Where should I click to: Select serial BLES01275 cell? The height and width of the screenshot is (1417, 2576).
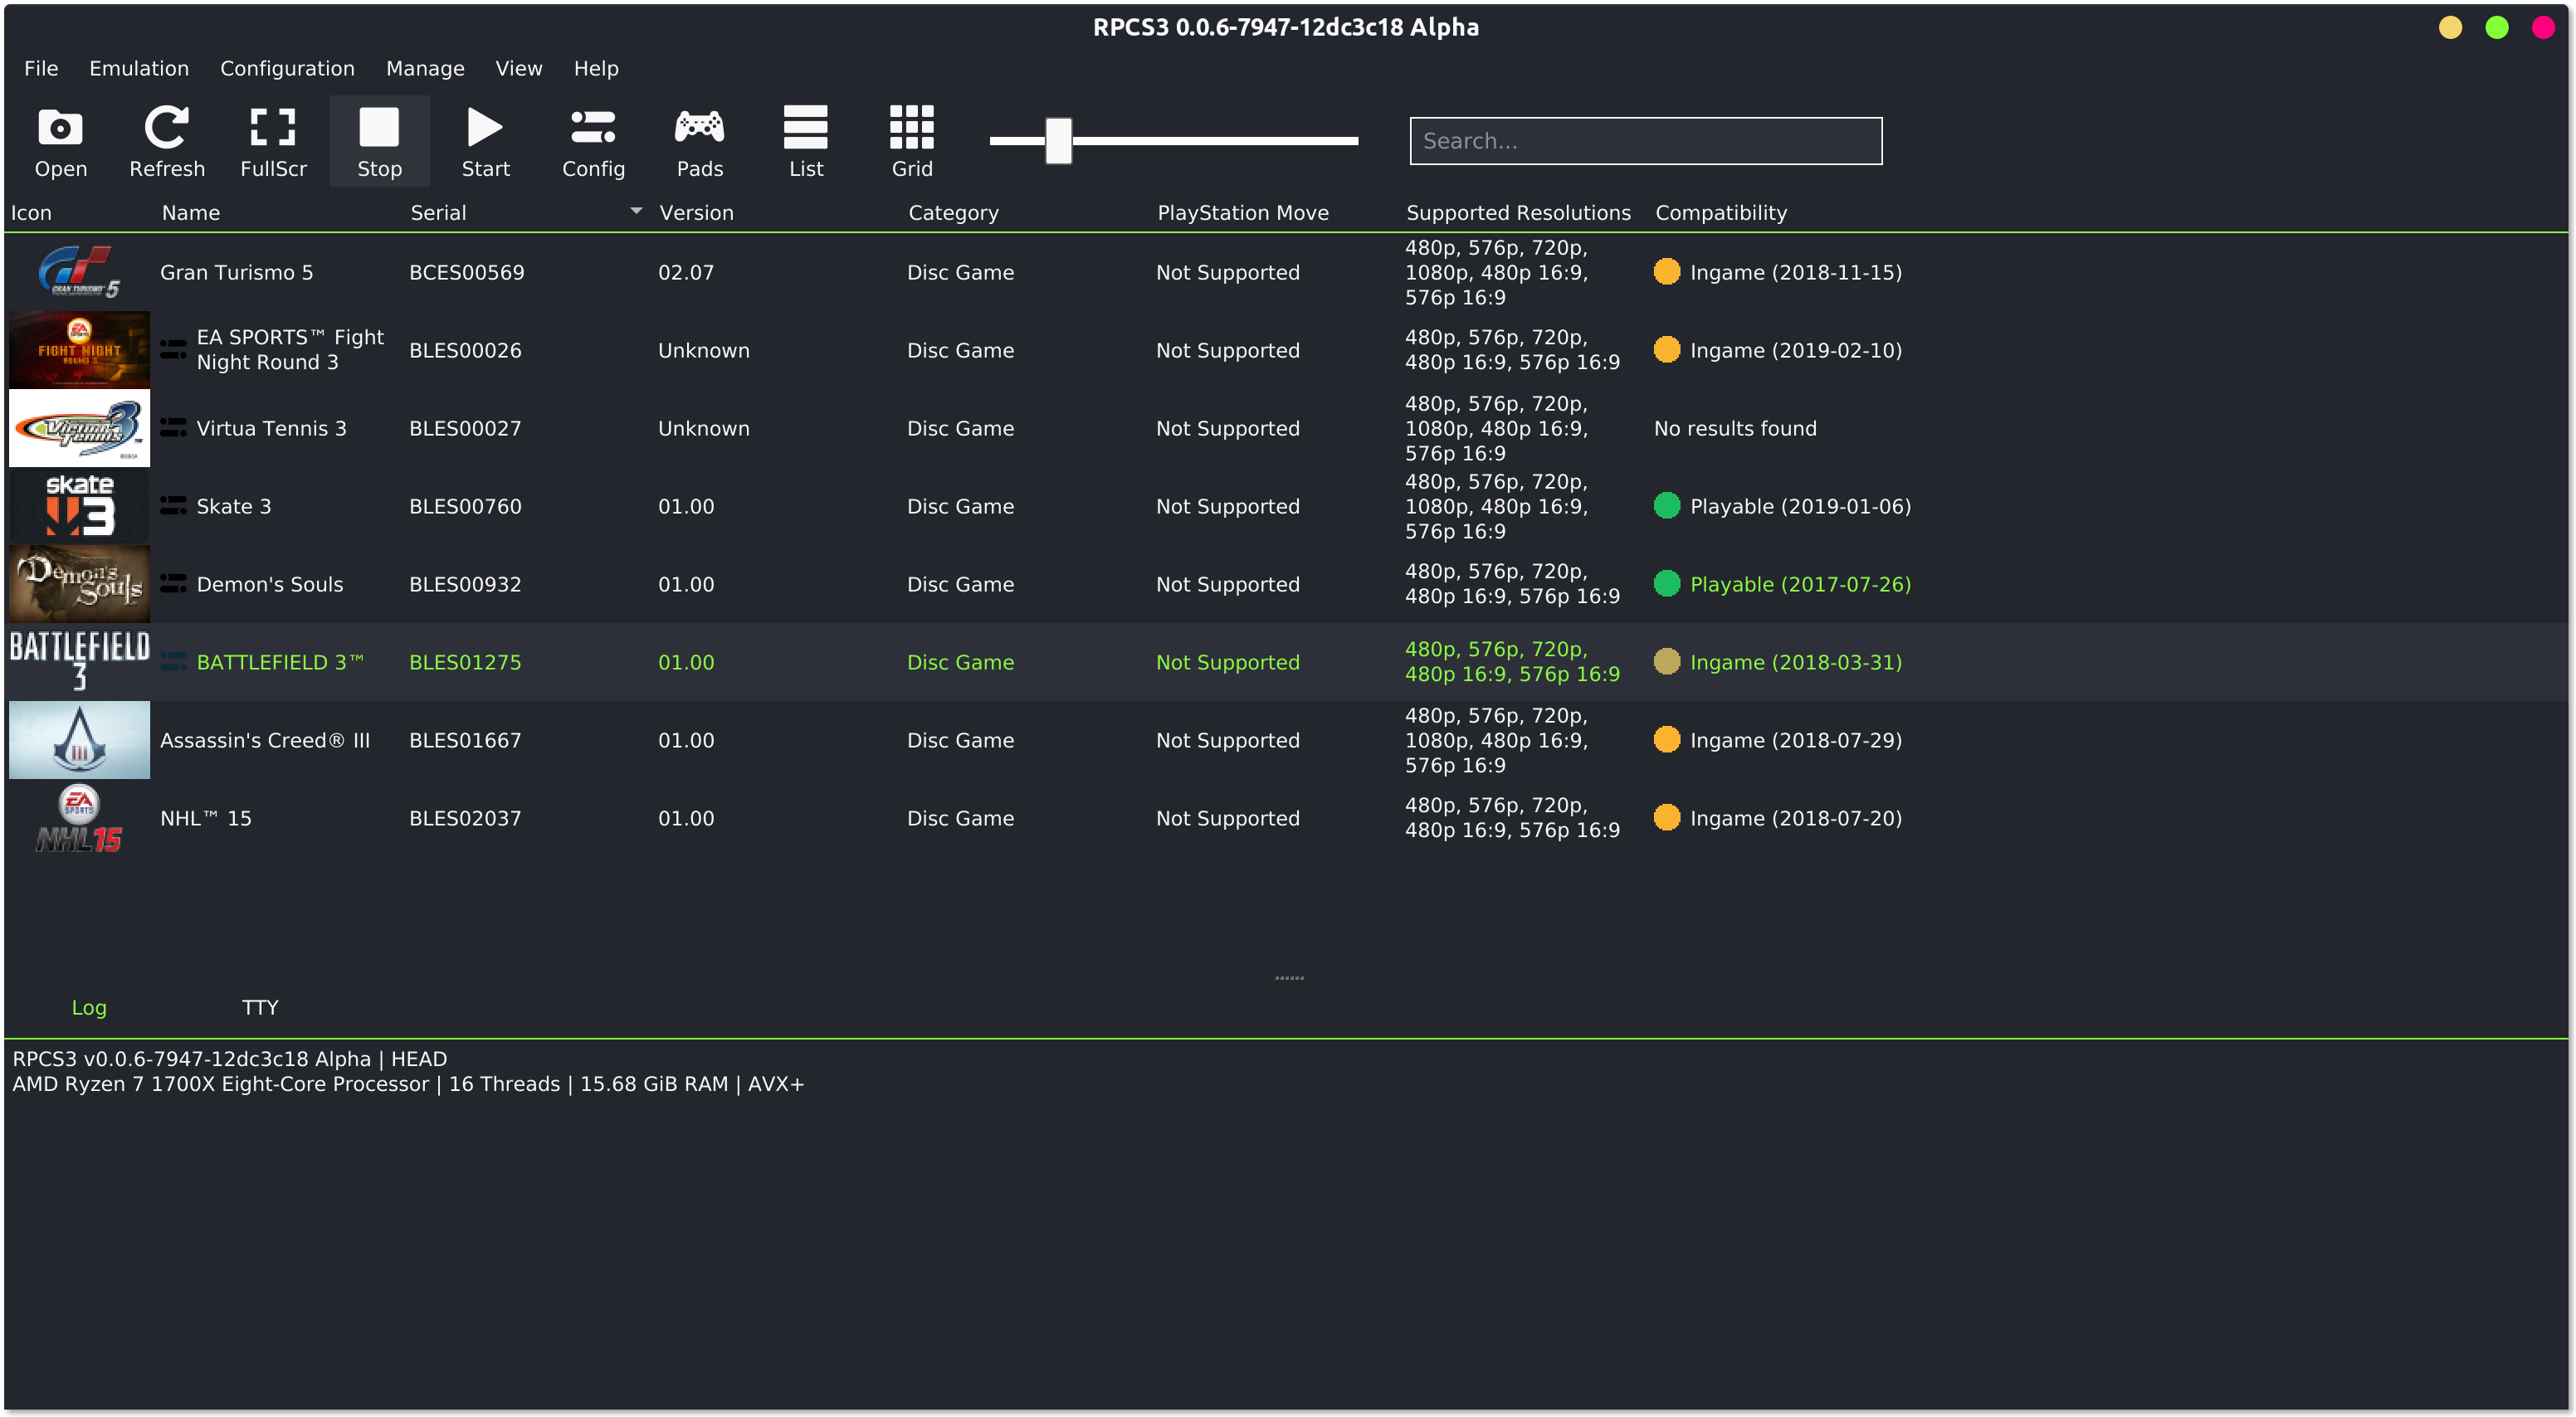coord(465,662)
